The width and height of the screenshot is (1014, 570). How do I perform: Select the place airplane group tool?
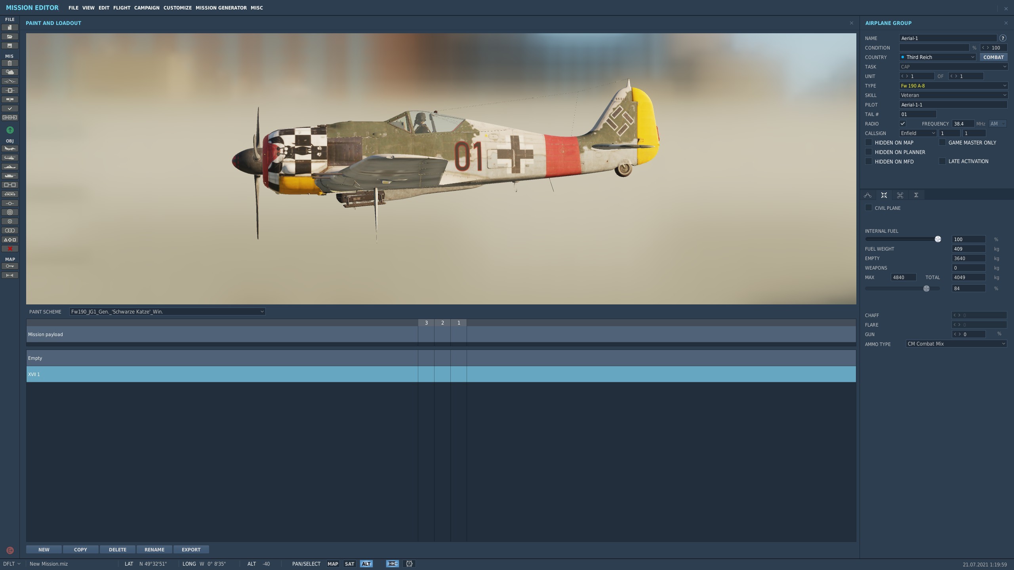(10, 149)
